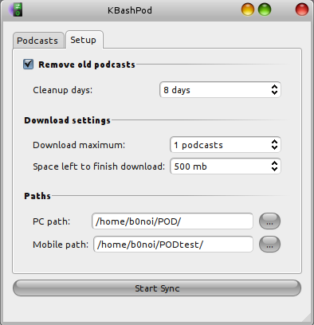The height and width of the screenshot is (325, 314).
Task: Click the 8 days cleanup value field
Action: (x=220, y=90)
